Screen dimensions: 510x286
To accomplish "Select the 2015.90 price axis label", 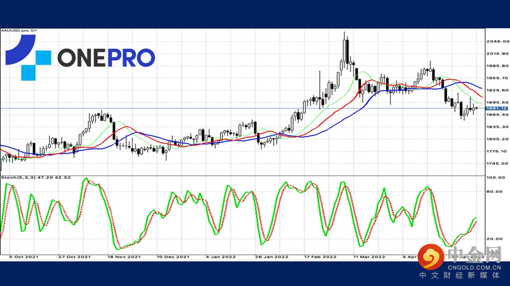I will [498, 54].
